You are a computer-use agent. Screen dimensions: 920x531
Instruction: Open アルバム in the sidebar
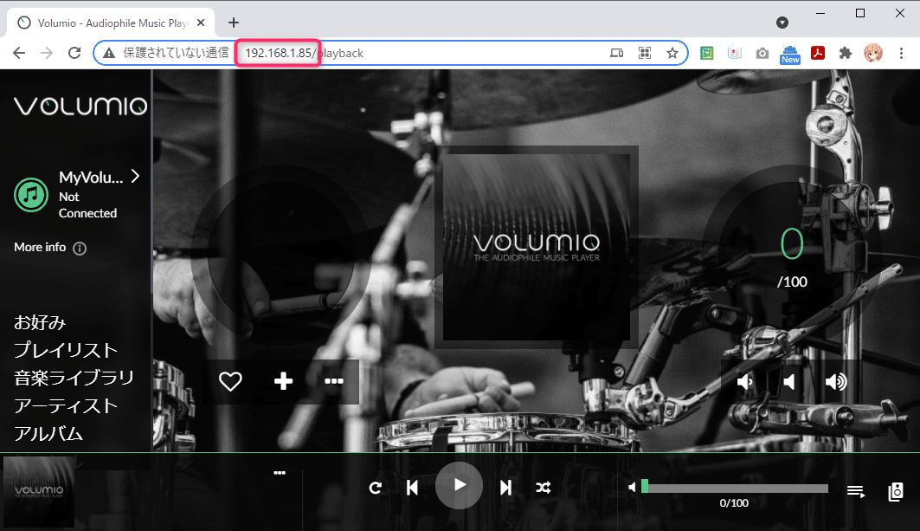tap(48, 433)
